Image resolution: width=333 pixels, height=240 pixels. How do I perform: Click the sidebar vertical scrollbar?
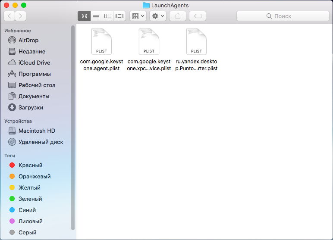pos(73,127)
